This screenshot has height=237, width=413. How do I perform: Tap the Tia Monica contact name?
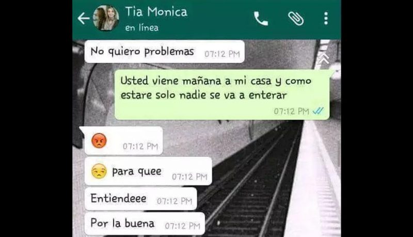156,12
